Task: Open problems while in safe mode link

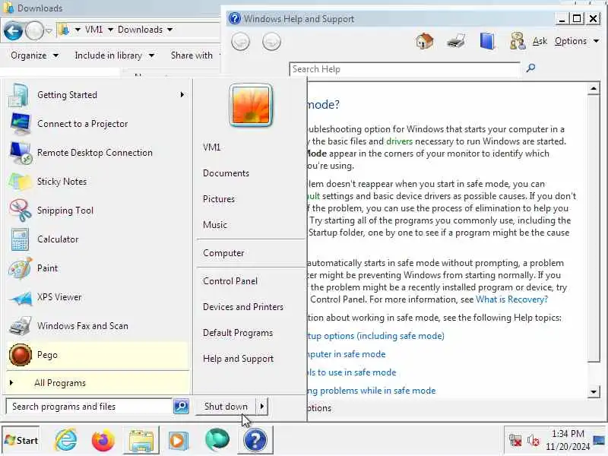Action: pos(372,391)
